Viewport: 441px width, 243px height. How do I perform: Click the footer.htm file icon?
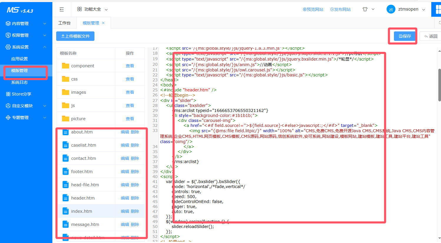pyautogui.click(x=66, y=172)
